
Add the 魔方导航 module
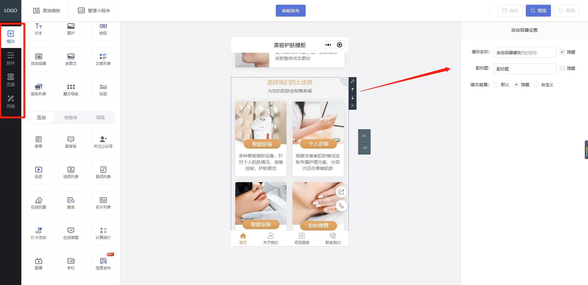pos(71,90)
